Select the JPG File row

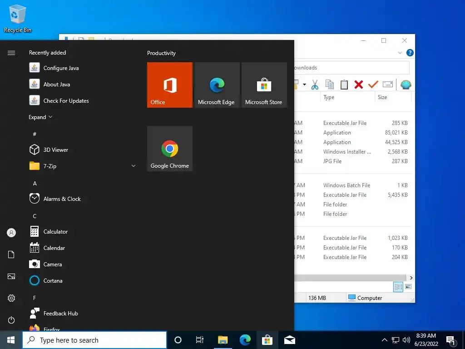pyautogui.click(x=353, y=161)
